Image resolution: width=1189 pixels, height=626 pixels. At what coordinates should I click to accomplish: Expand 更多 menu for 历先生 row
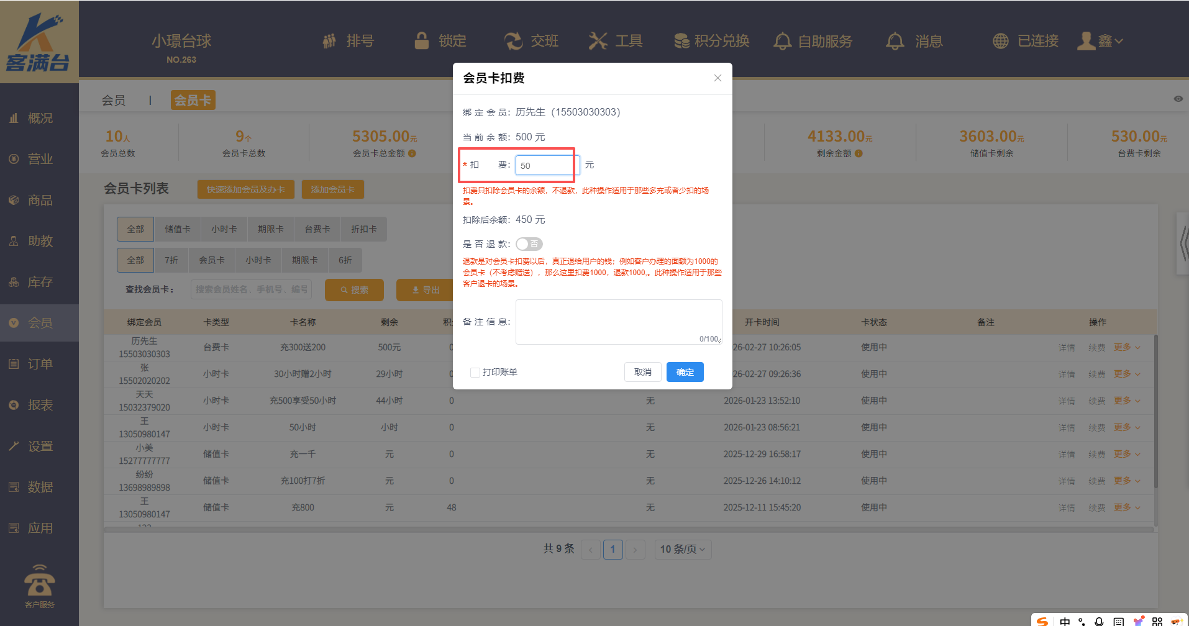(x=1126, y=347)
